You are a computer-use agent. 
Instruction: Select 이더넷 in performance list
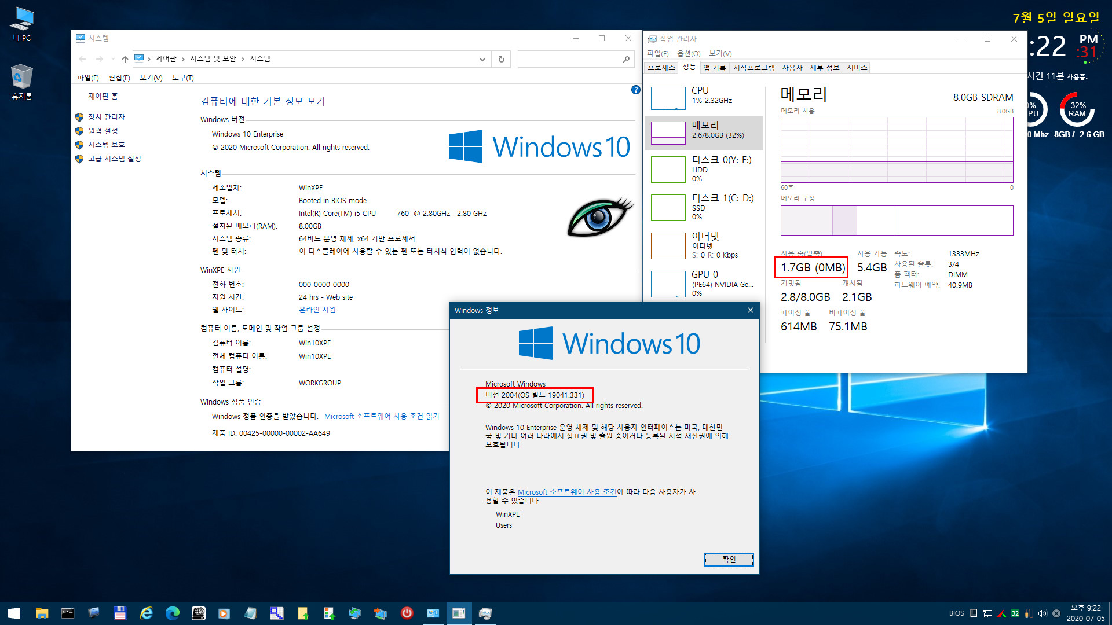[x=704, y=245]
